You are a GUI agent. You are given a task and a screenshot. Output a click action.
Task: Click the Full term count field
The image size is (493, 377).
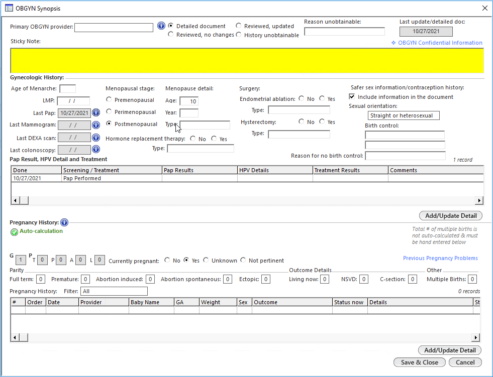(x=41, y=279)
